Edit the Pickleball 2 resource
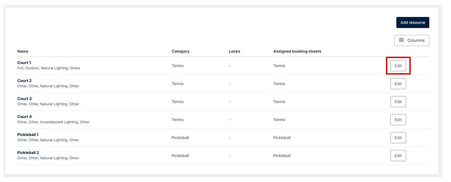This screenshot has height=182, width=451. [x=398, y=156]
